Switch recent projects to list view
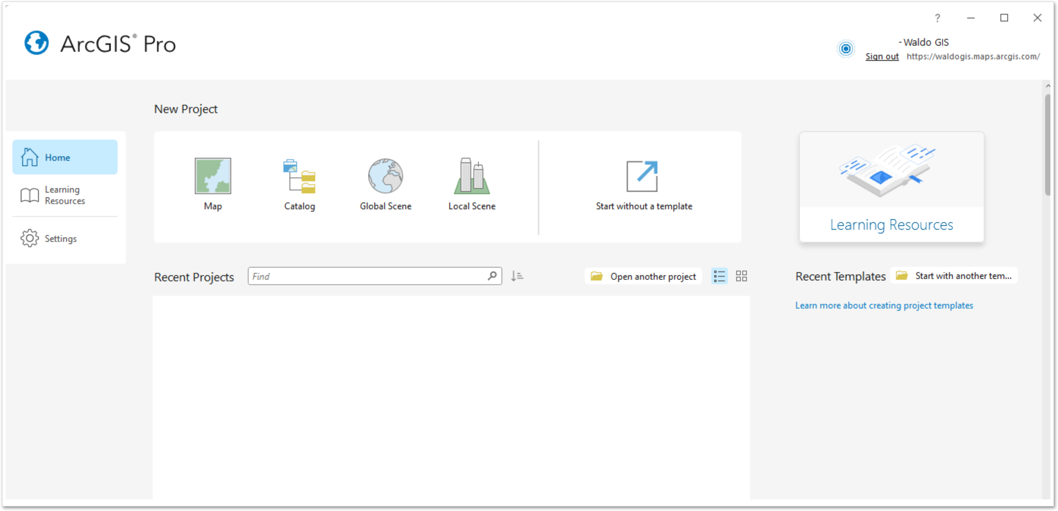This screenshot has height=511, width=1058. [719, 276]
